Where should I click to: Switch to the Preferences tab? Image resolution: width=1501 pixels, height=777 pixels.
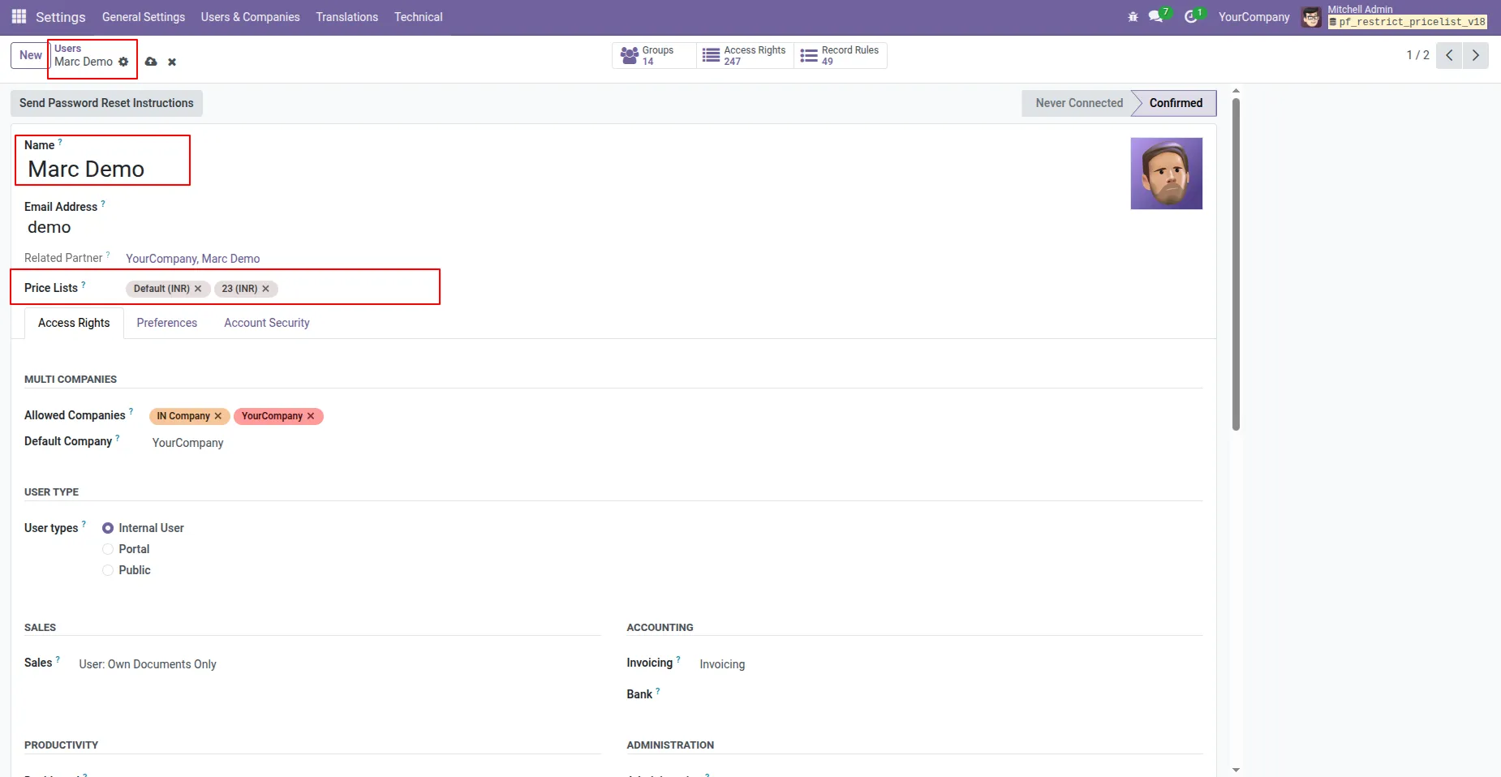tap(167, 323)
